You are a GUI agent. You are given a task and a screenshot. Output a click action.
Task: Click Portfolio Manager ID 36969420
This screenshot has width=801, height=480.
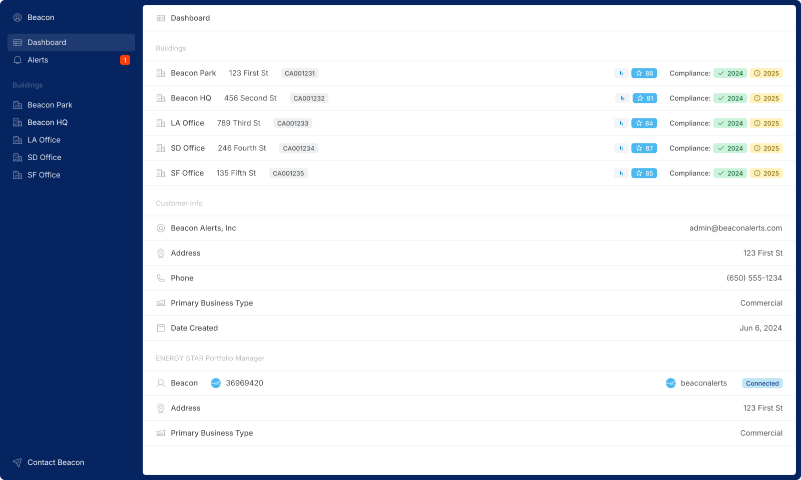pyautogui.click(x=244, y=383)
